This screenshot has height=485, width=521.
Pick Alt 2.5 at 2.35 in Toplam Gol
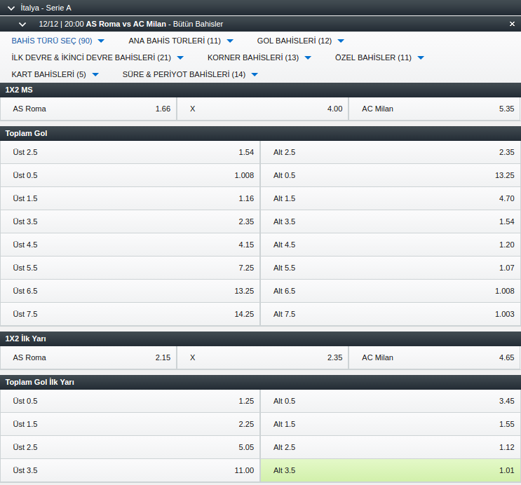click(x=391, y=152)
